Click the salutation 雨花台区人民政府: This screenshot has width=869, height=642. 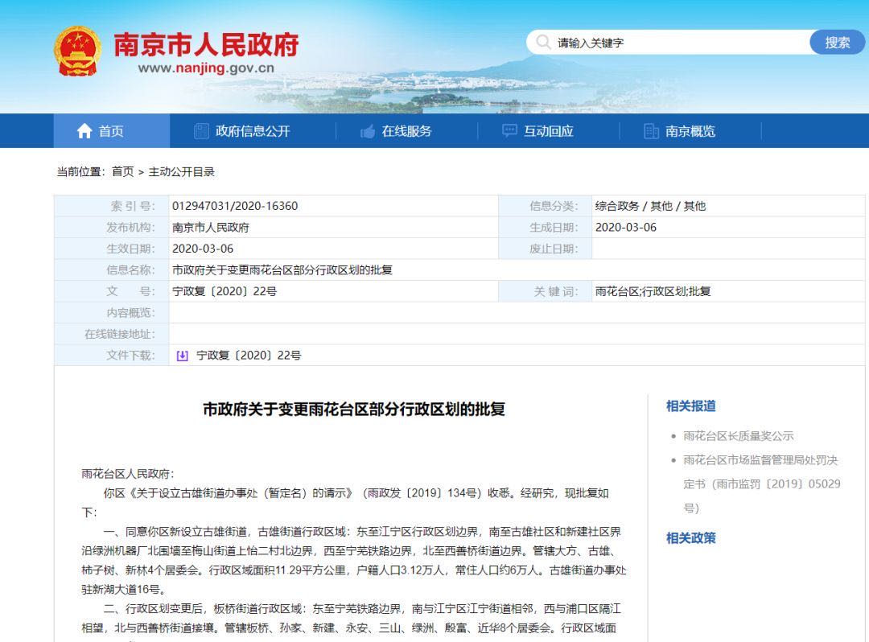pyautogui.click(x=128, y=474)
